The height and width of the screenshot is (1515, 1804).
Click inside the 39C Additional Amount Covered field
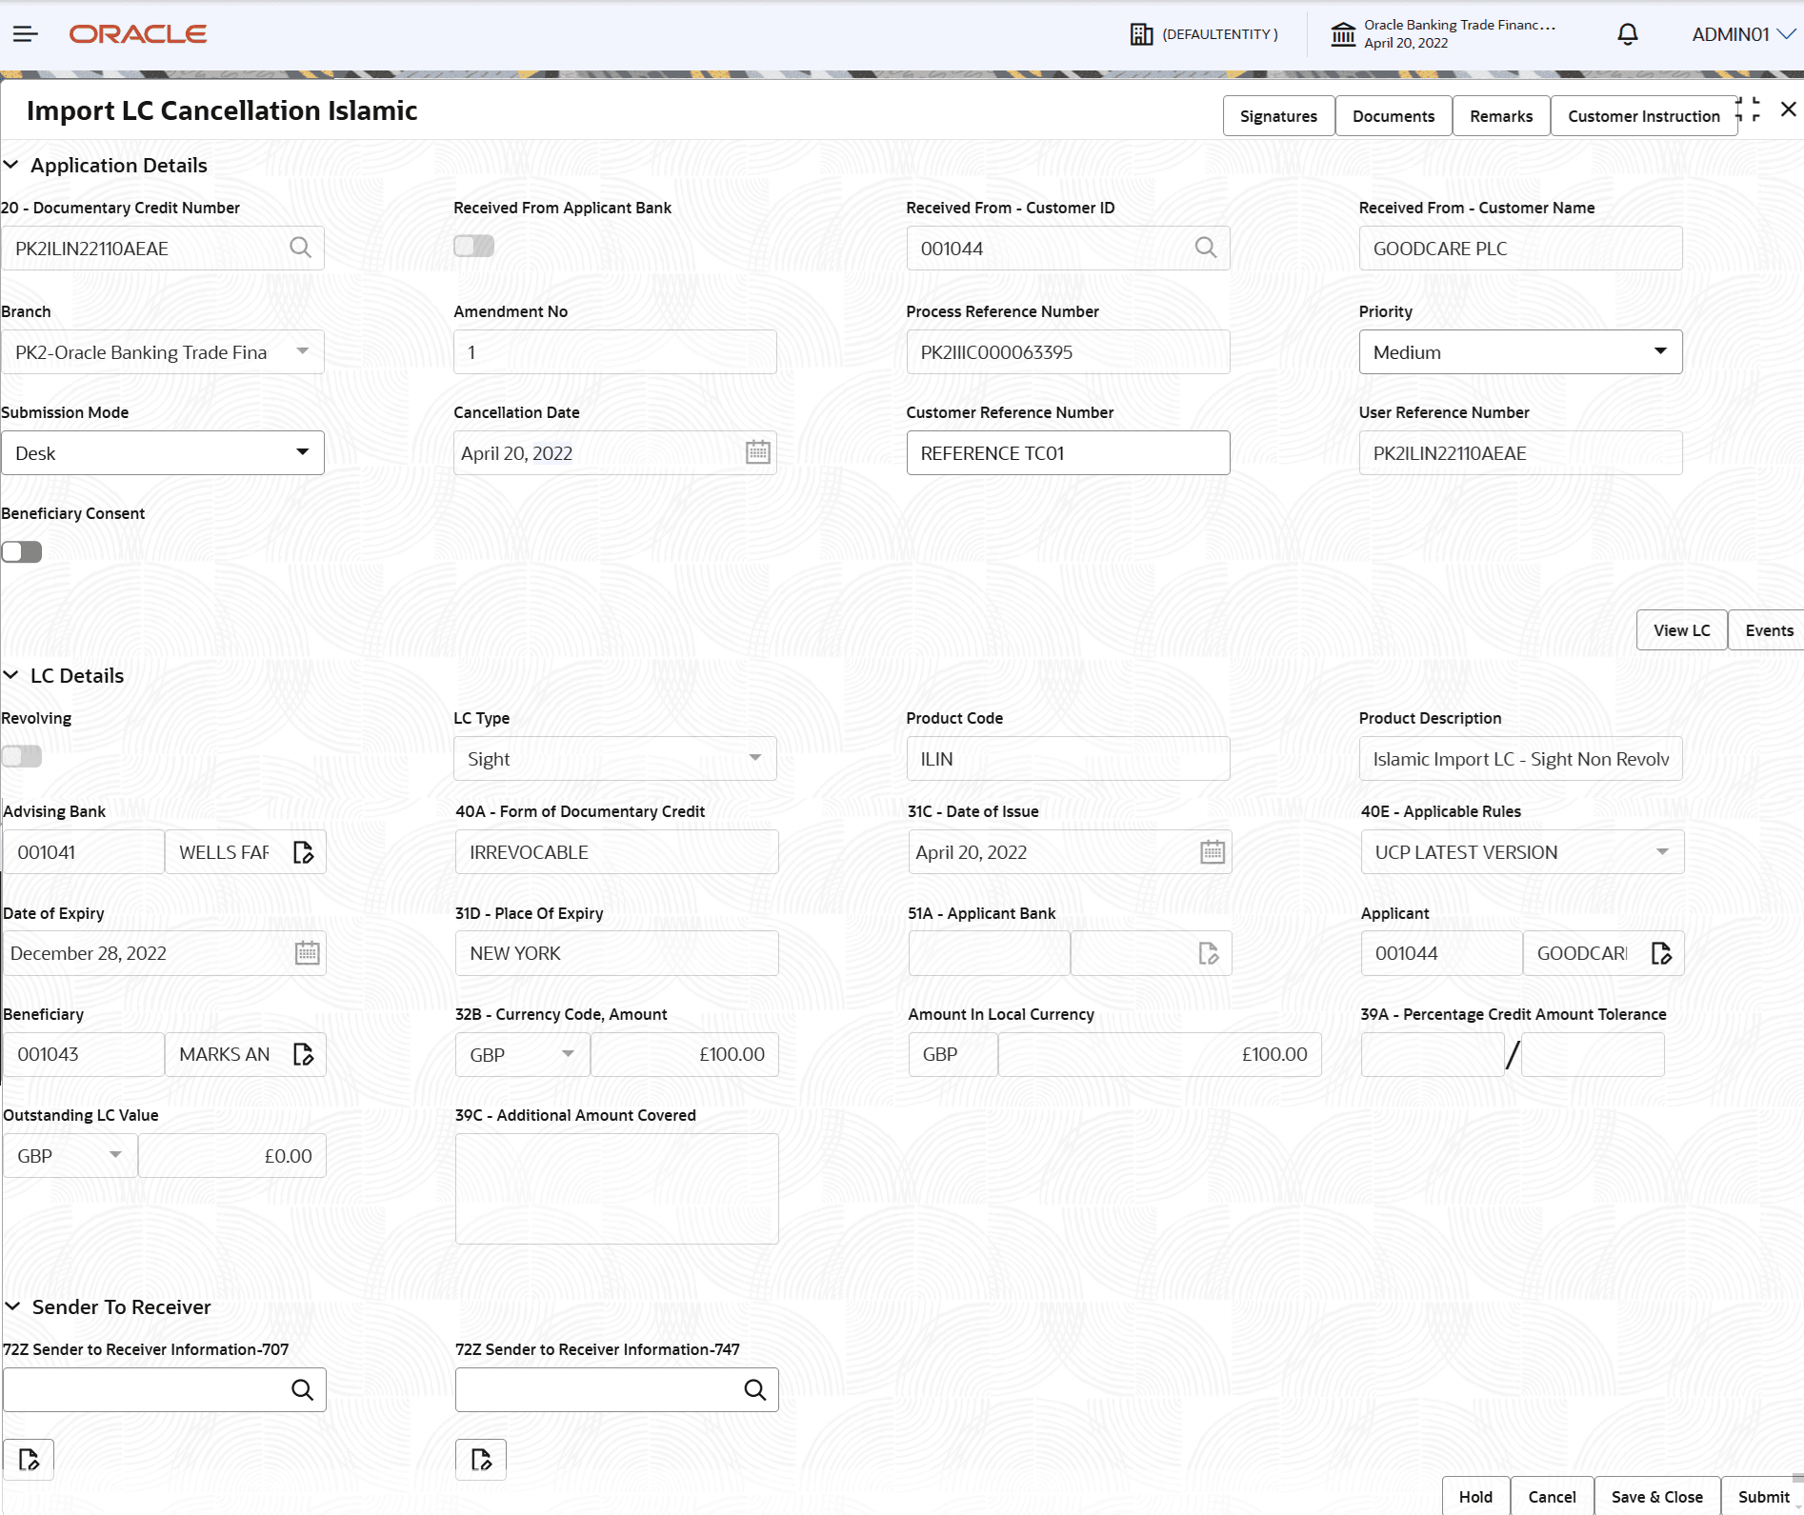616,1187
